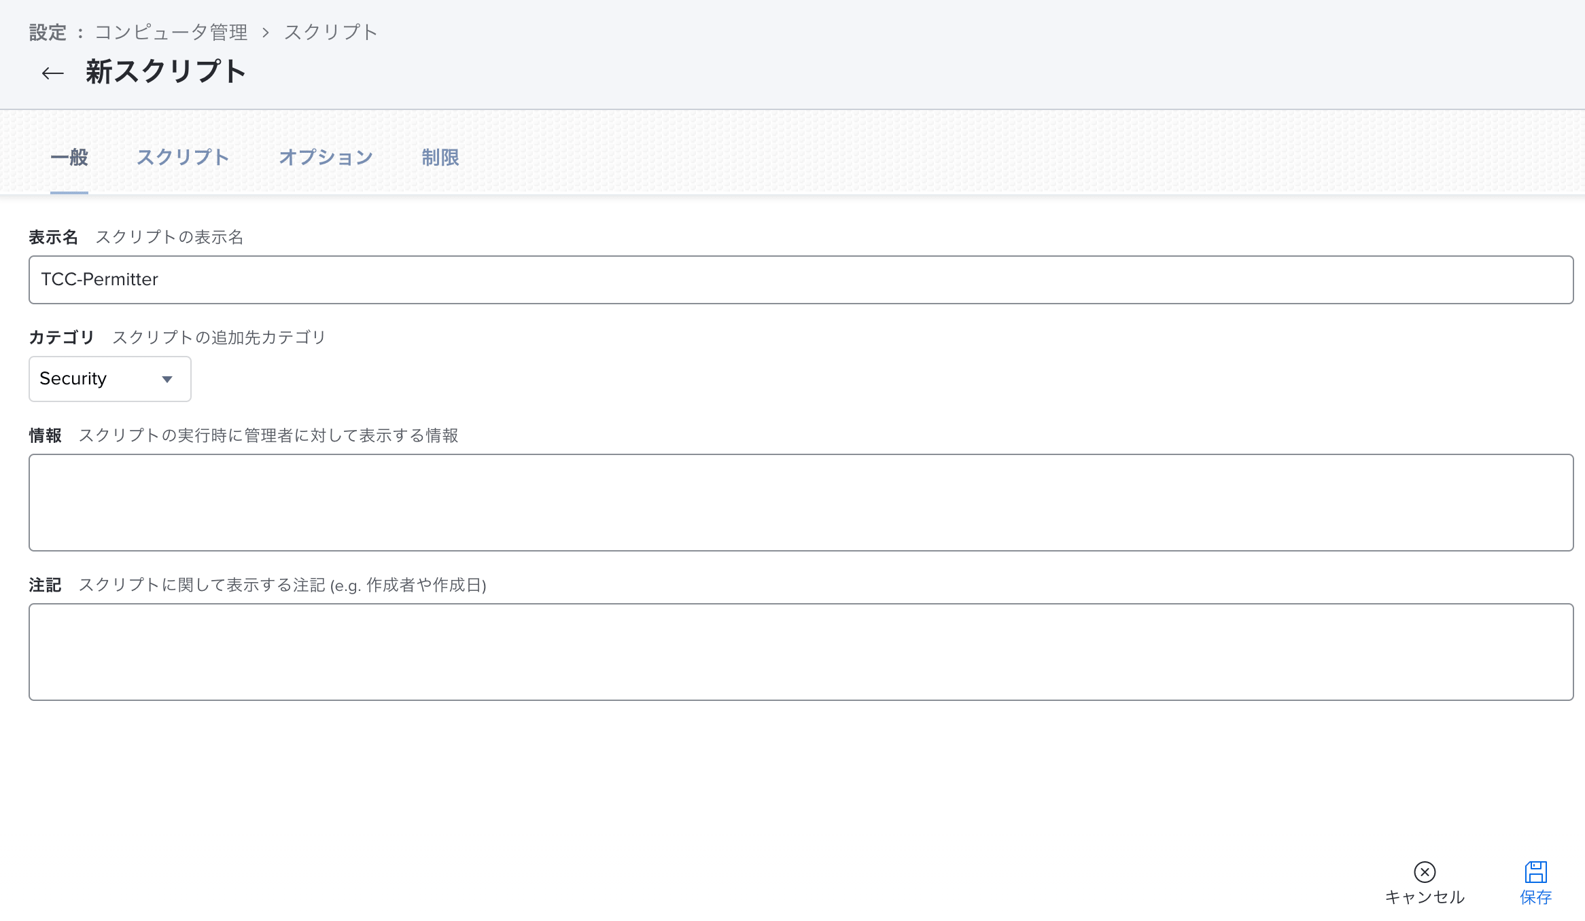Click the キャンセル text label
Image resolution: width=1585 pixels, height=921 pixels.
pos(1425,897)
